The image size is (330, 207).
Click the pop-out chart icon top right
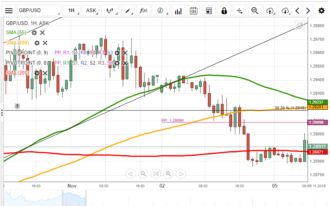(x=300, y=25)
